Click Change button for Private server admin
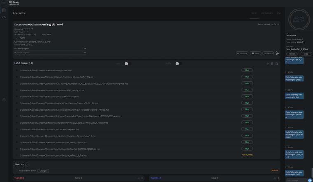The width and height of the screenshot is (313, 182). [43, 170]
